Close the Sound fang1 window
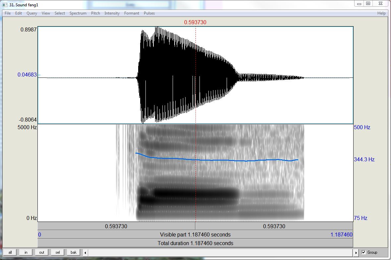Screen dimensions: 391x260 380,4
